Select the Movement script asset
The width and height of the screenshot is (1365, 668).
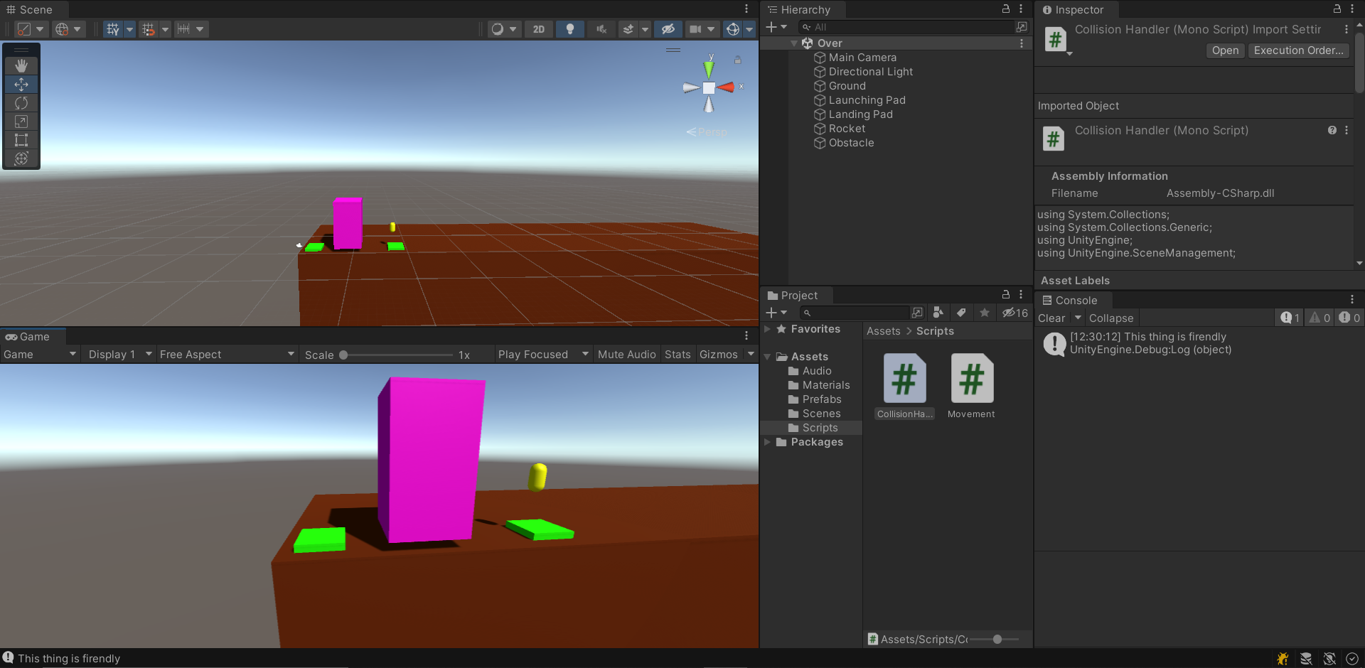pyautogui.click(x=971, y=386)
